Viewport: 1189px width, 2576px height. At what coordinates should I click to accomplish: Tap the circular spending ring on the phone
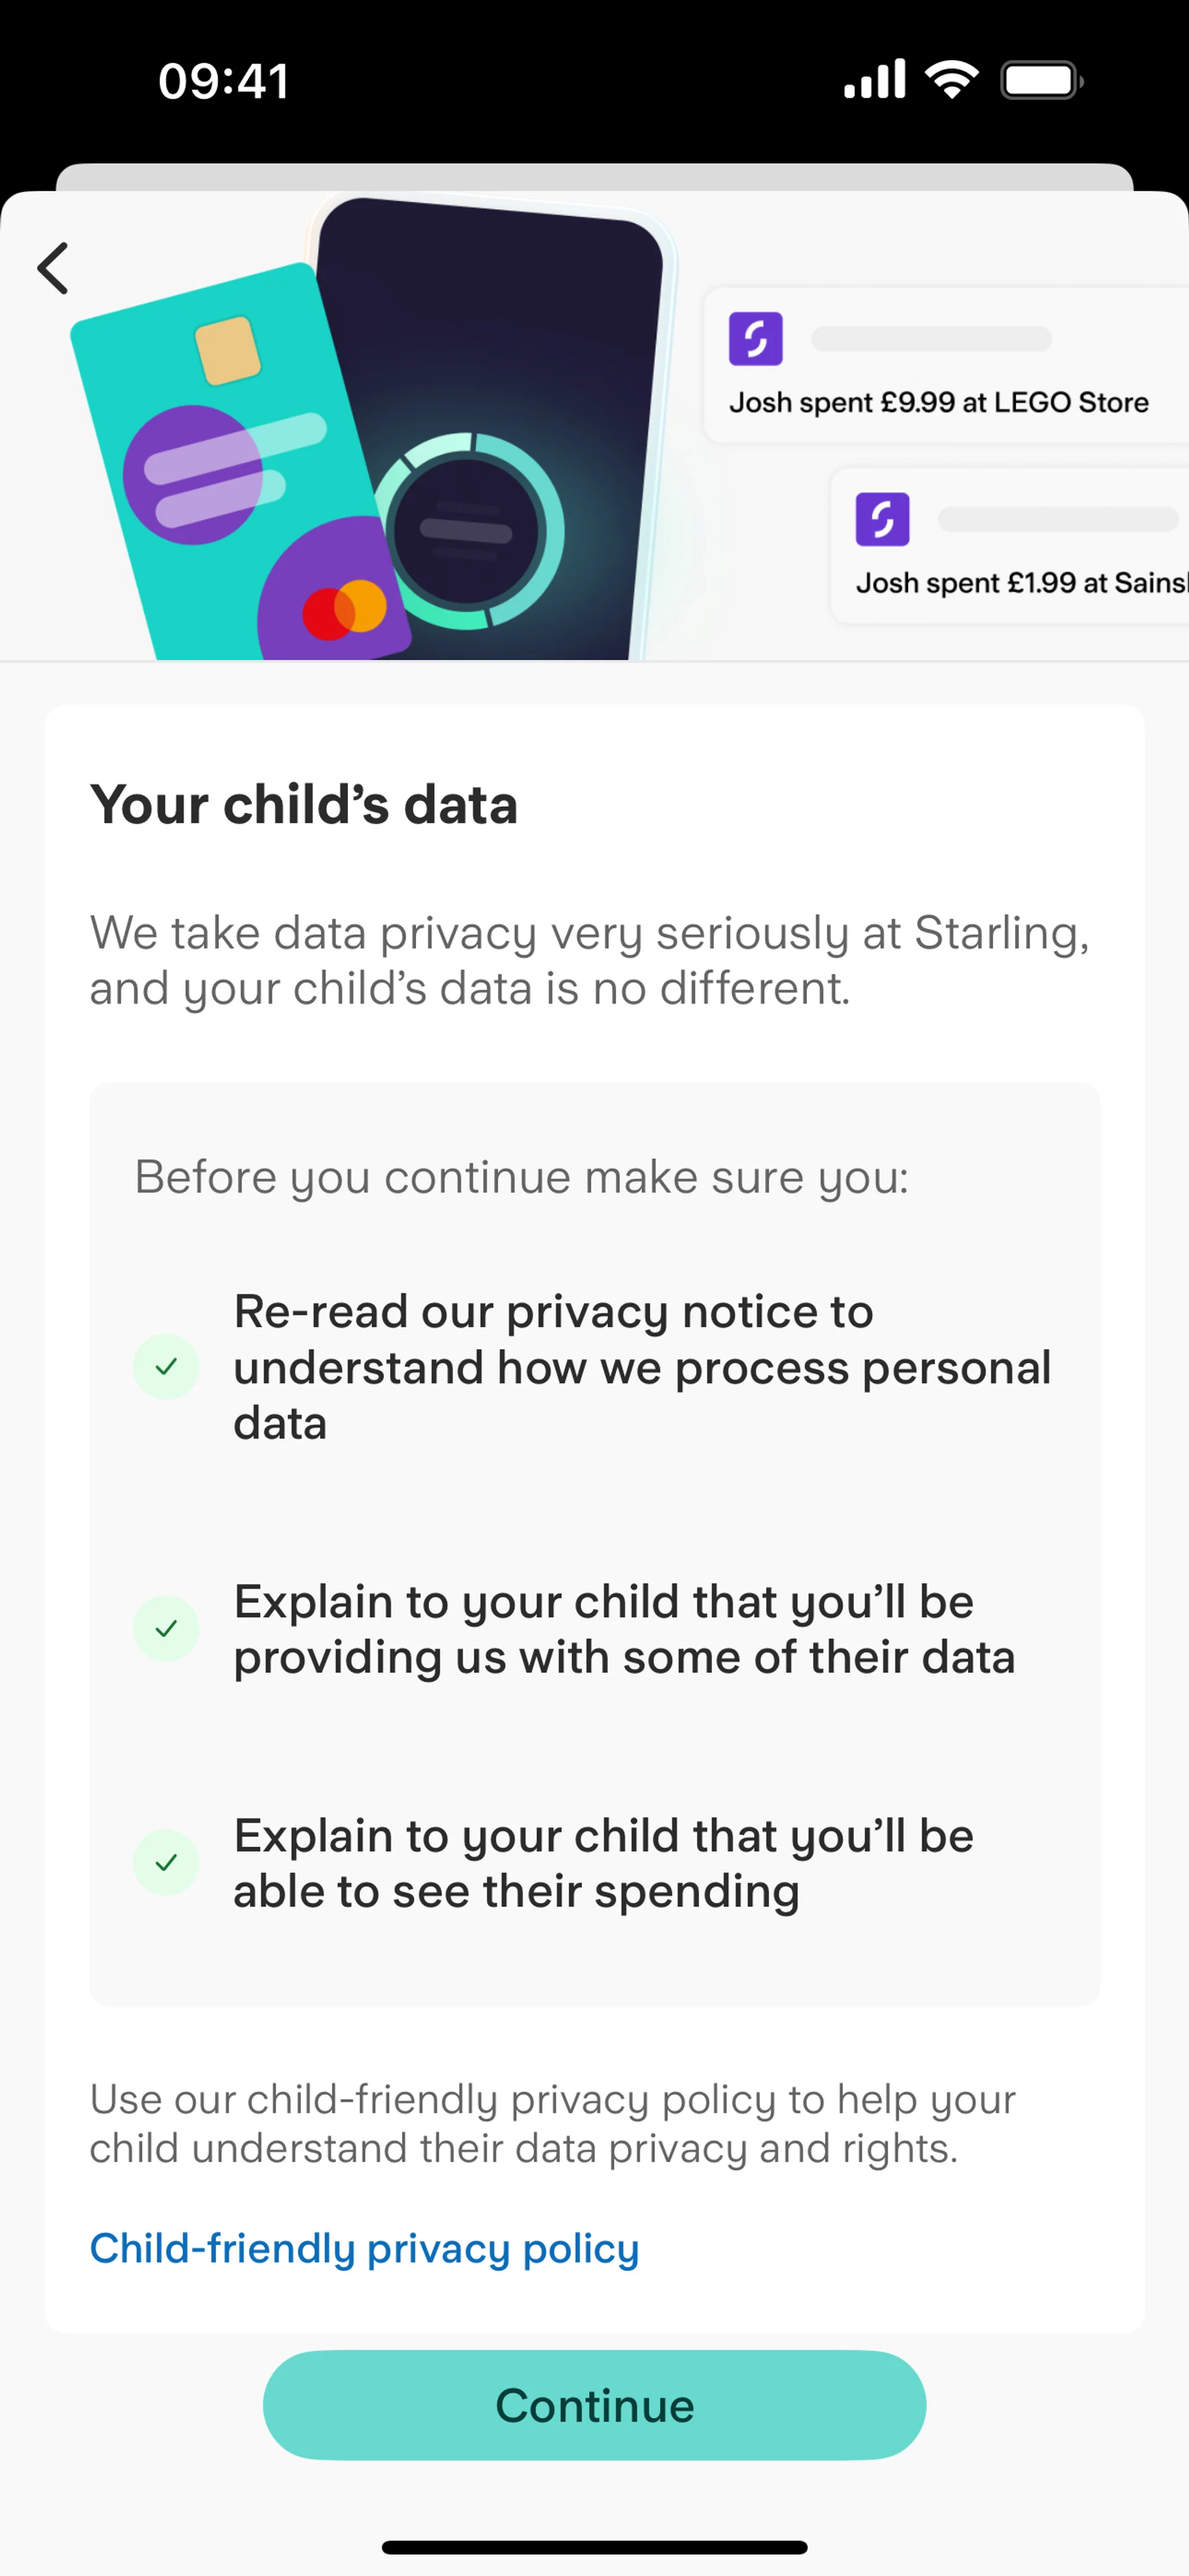point(468,531)
